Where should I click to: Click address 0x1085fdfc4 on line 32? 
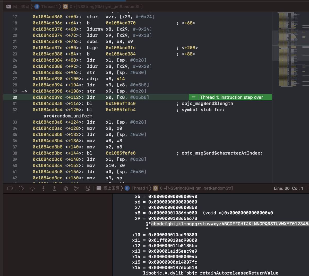coord(121,110)
